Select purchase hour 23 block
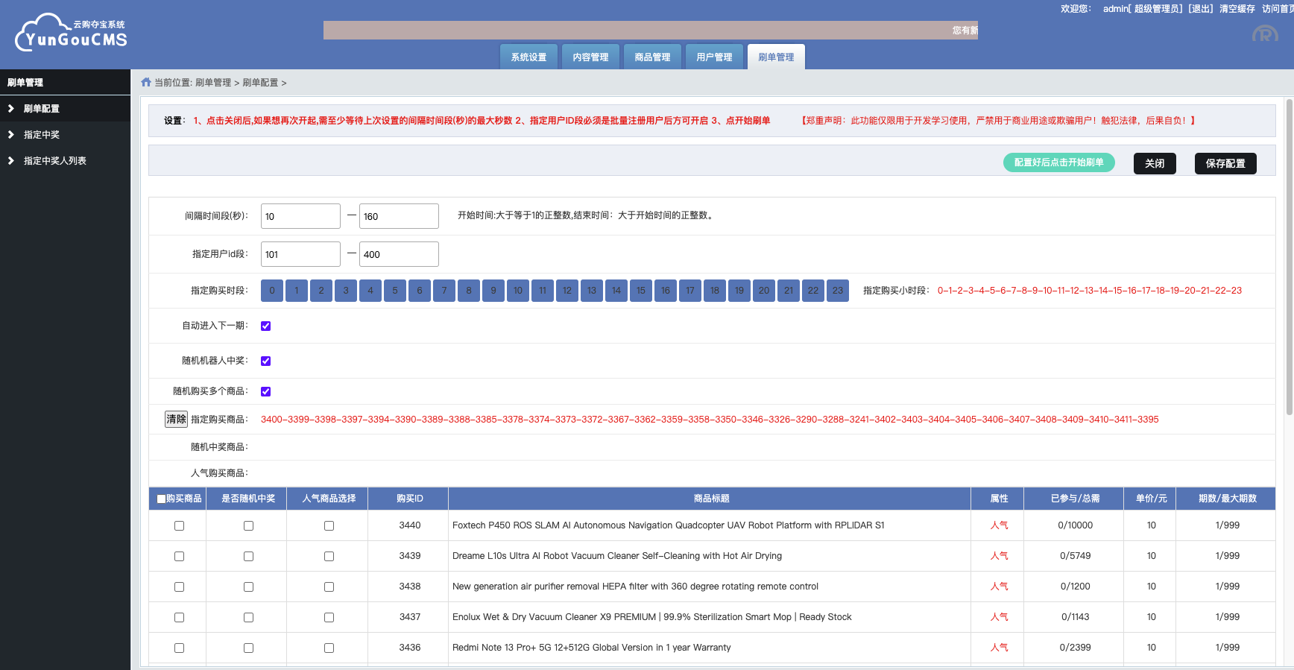Image resolution: width=1294 pixels, height=670 pixels. click(838, 291)
